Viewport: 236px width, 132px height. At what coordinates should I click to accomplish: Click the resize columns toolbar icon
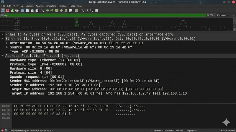coord(96,10)
